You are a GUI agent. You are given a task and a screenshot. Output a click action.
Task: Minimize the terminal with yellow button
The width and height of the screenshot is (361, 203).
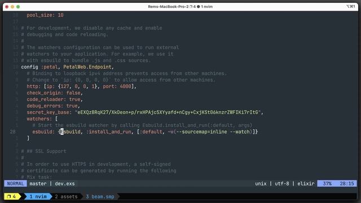12,7
